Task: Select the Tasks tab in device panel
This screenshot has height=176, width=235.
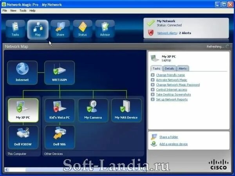Action: 157,68
